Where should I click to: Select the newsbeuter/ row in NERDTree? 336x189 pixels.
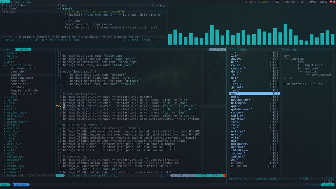16,113
